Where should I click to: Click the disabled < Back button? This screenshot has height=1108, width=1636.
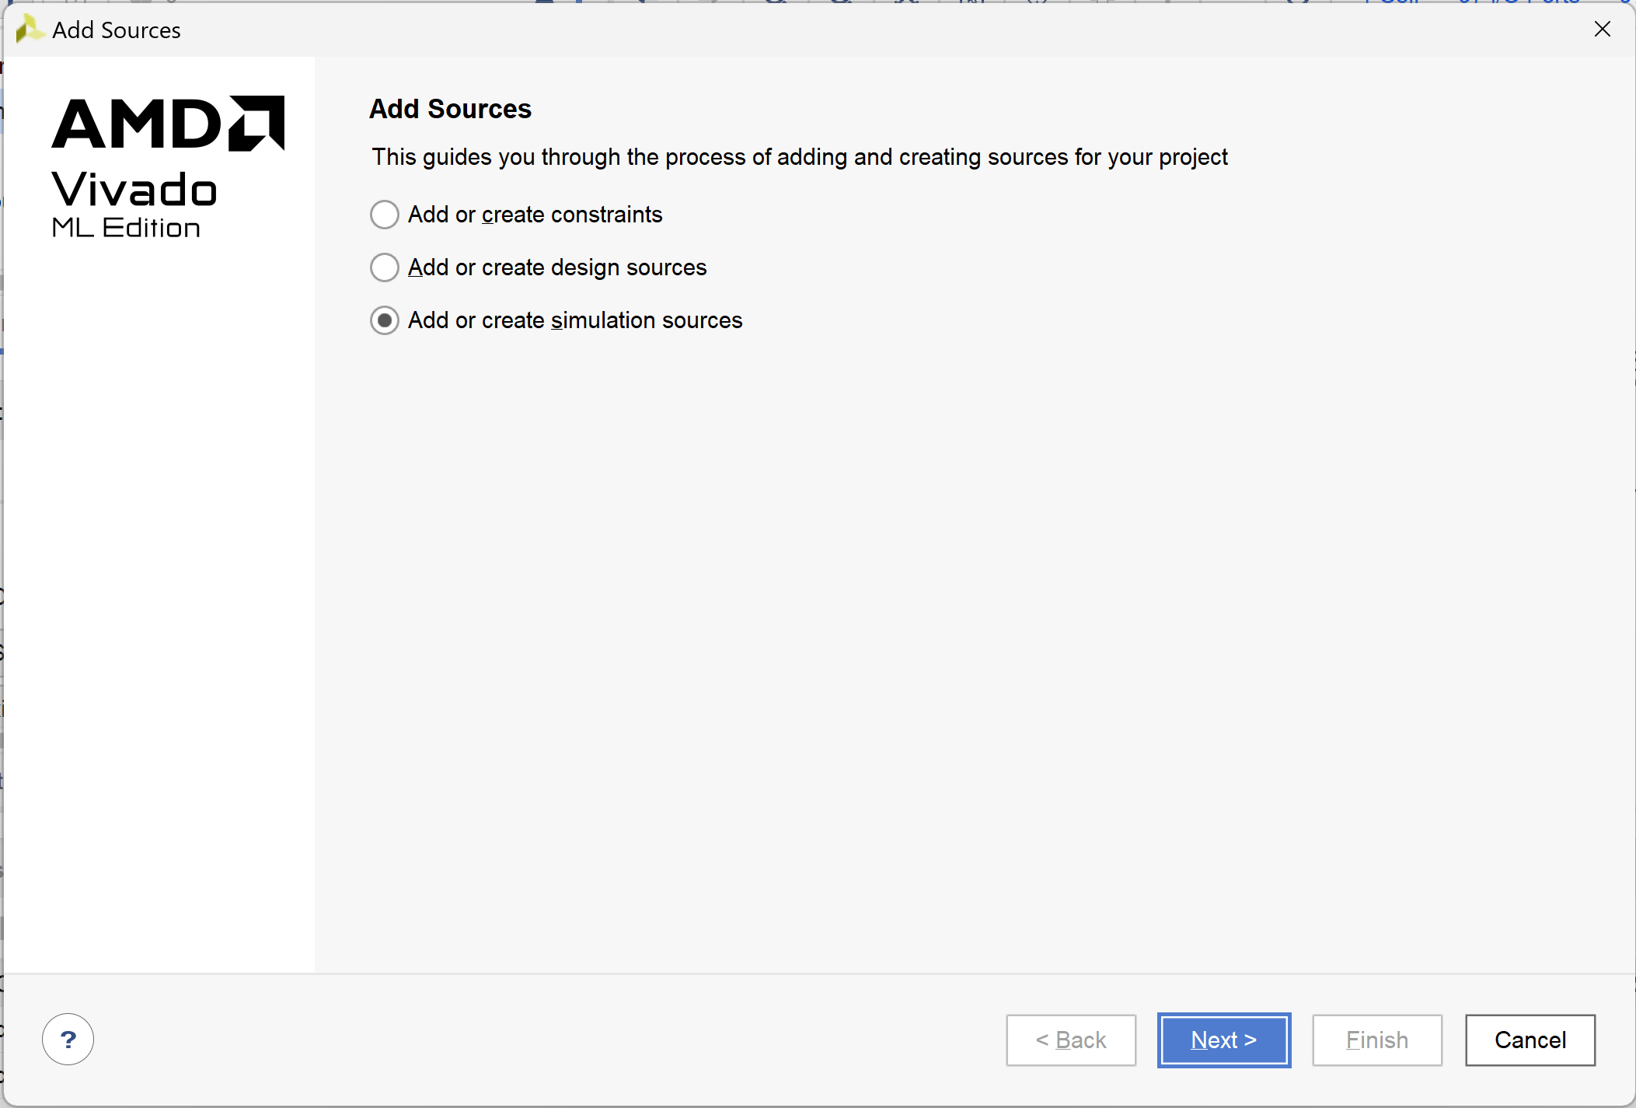[x=1070, y=1040]
